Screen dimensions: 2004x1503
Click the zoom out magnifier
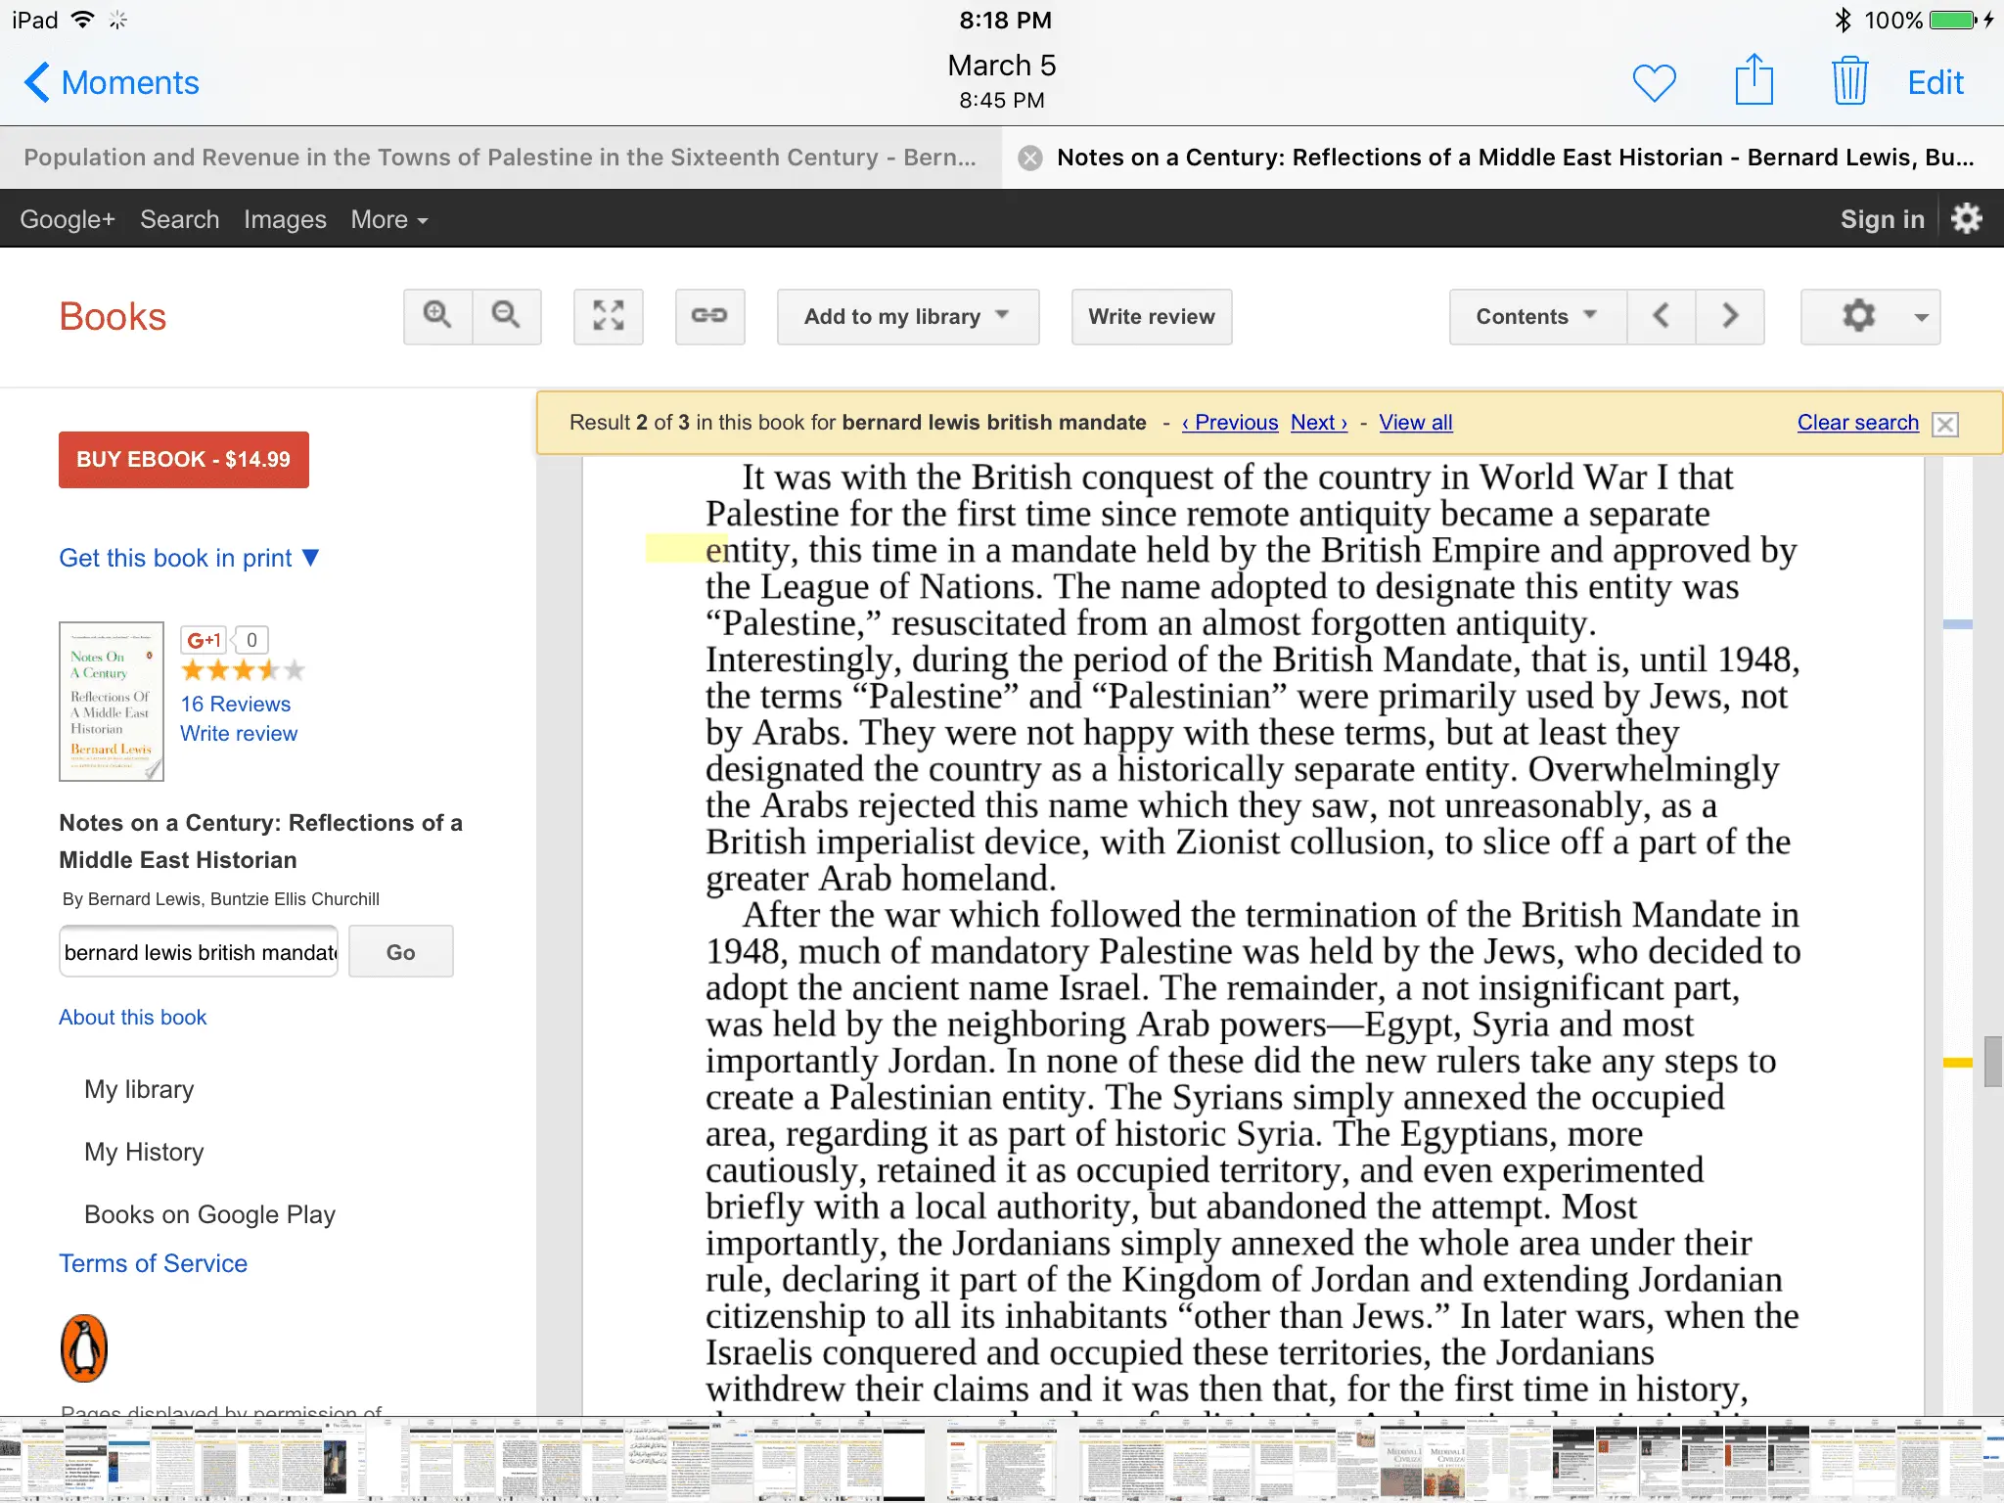[506, 315]
